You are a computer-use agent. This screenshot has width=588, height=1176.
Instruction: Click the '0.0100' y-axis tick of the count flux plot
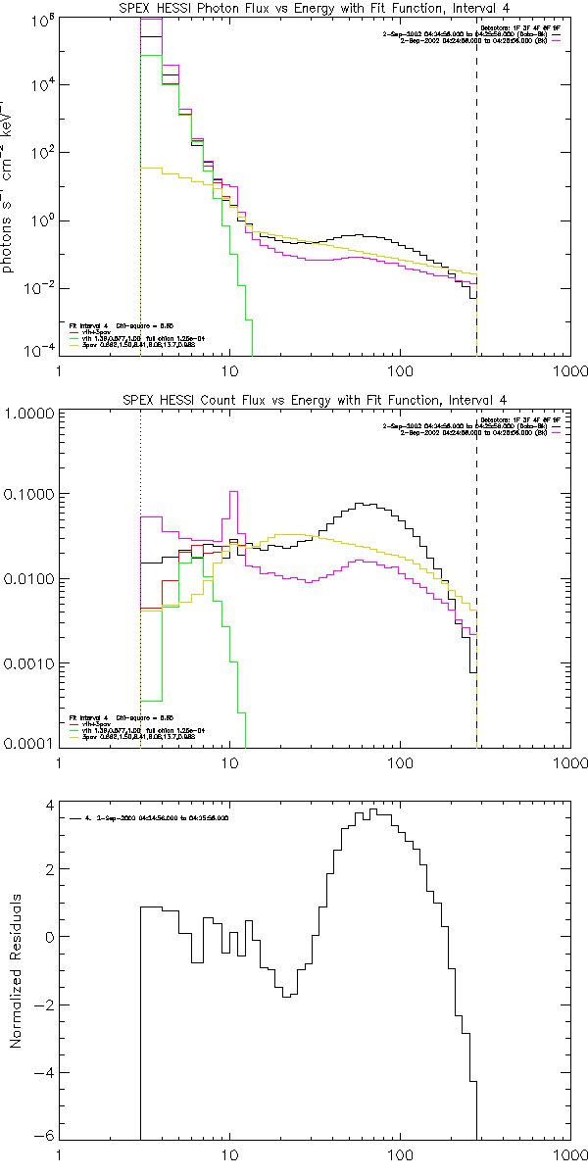point(27,580)
